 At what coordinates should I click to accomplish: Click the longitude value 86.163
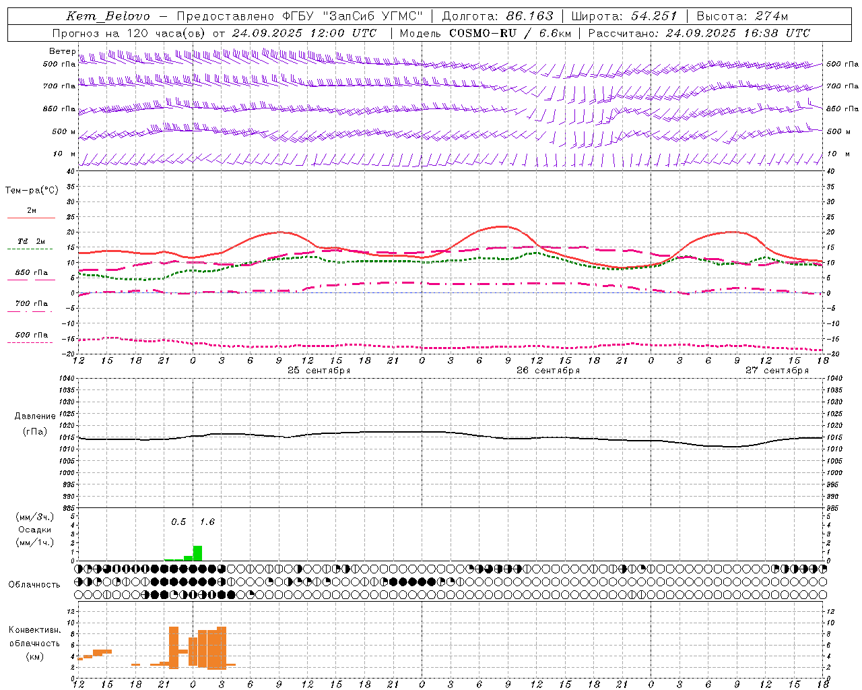click(530, 16)
